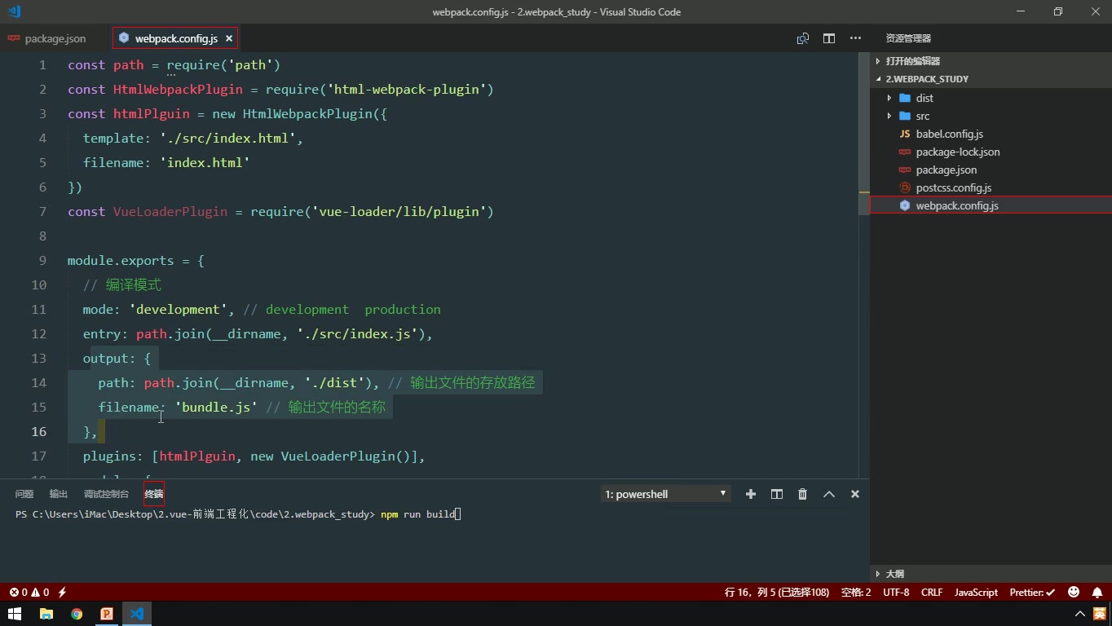Click the VS Code logo in the title bar
The height and width of the screenshot is (626, 1112).
14,11
